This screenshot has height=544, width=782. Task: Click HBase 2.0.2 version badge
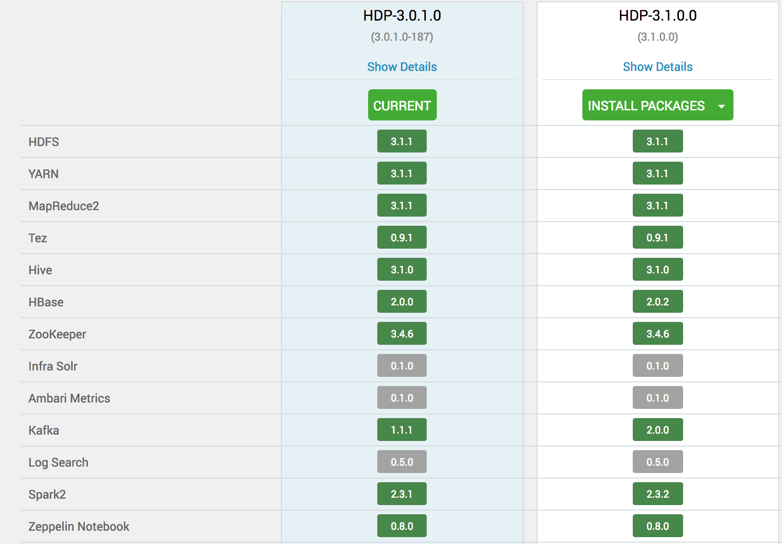coord(657,302)
